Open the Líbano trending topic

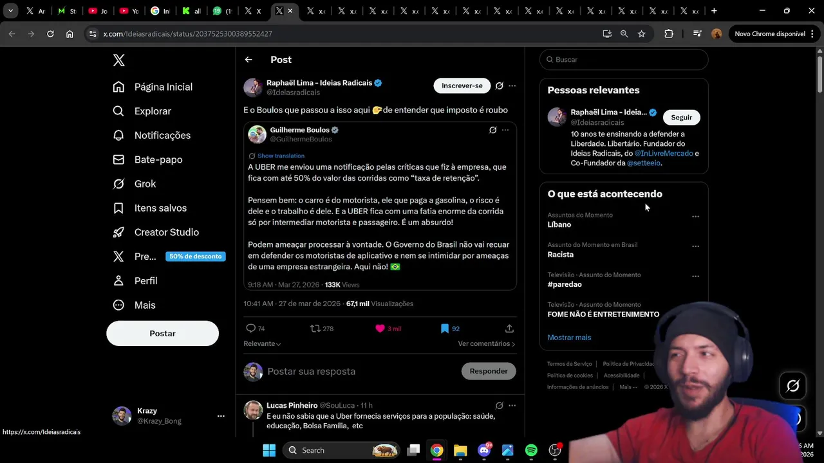click(559, 225)
